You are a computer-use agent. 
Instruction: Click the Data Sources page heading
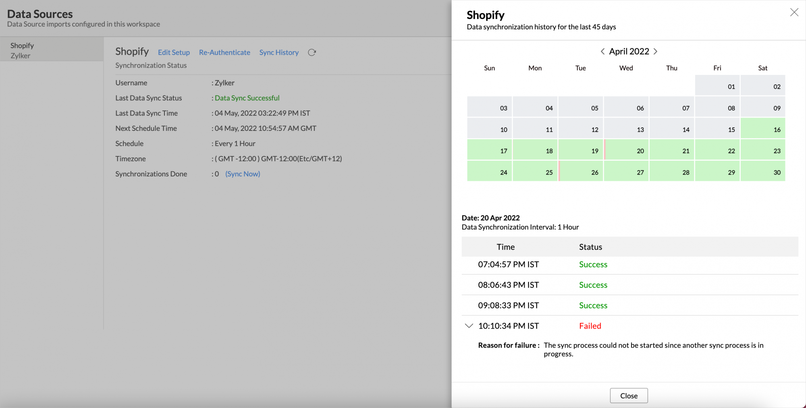pyautogui.click(x=40, y=14)
